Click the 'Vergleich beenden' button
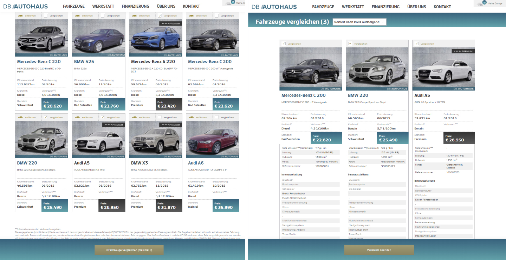Screen dimensions: 506x260 point(379,250)
